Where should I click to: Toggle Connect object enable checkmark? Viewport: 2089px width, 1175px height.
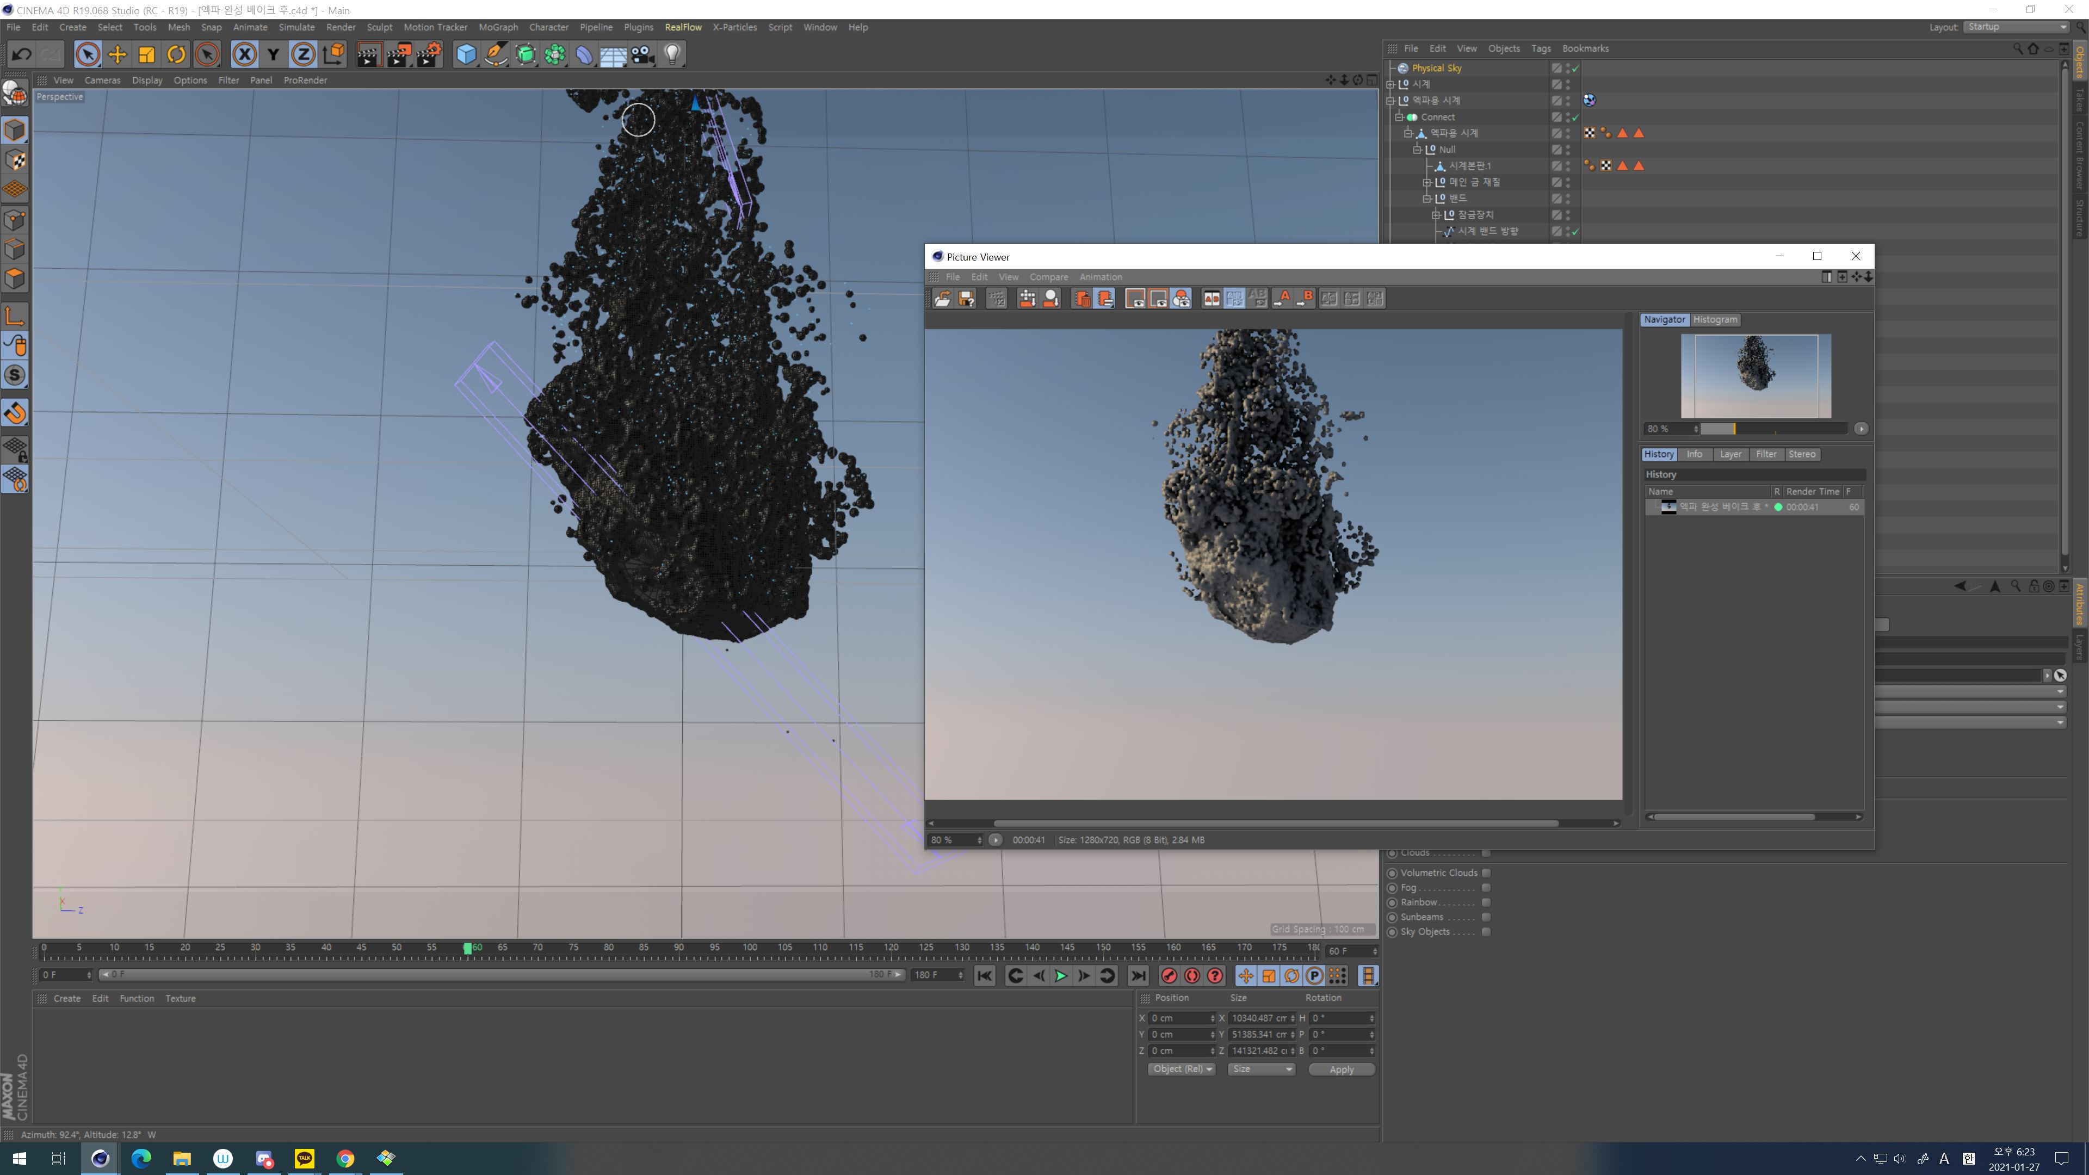(x=1575, y=117)
